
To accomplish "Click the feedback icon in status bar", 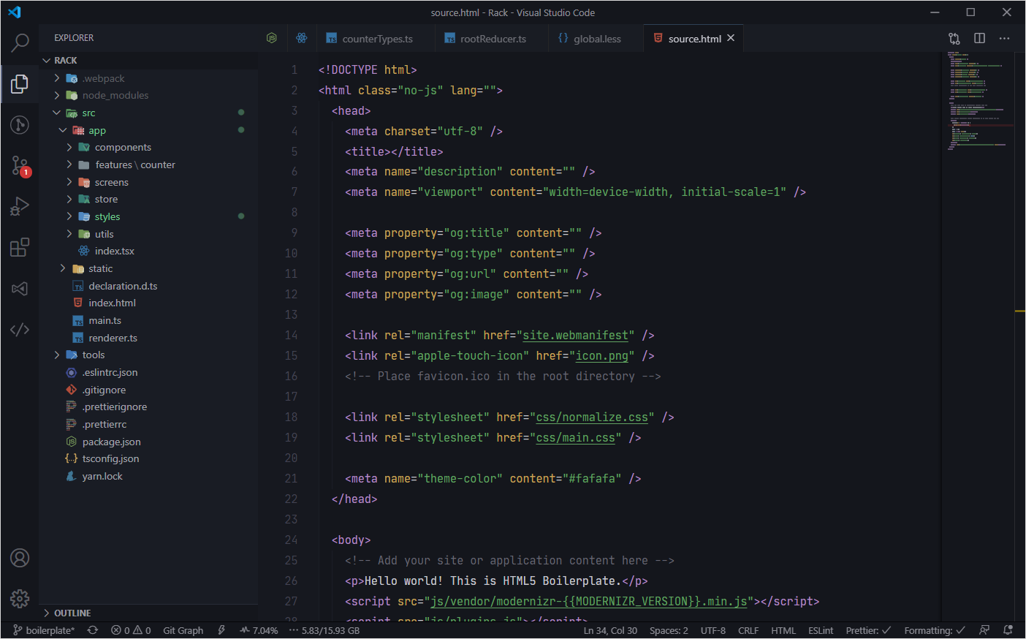I will 984,630.
